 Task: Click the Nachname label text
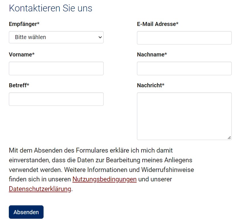pyautogui.click(x=151, y=54)
